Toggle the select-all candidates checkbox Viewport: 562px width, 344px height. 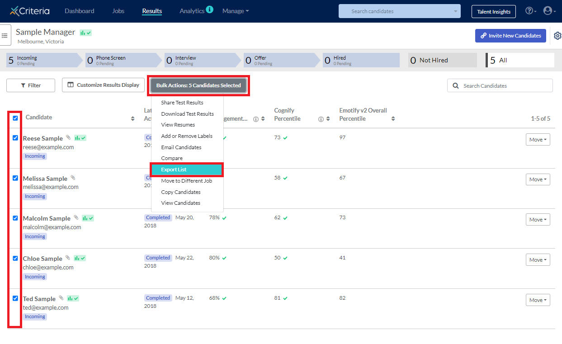tap(15, 118)
